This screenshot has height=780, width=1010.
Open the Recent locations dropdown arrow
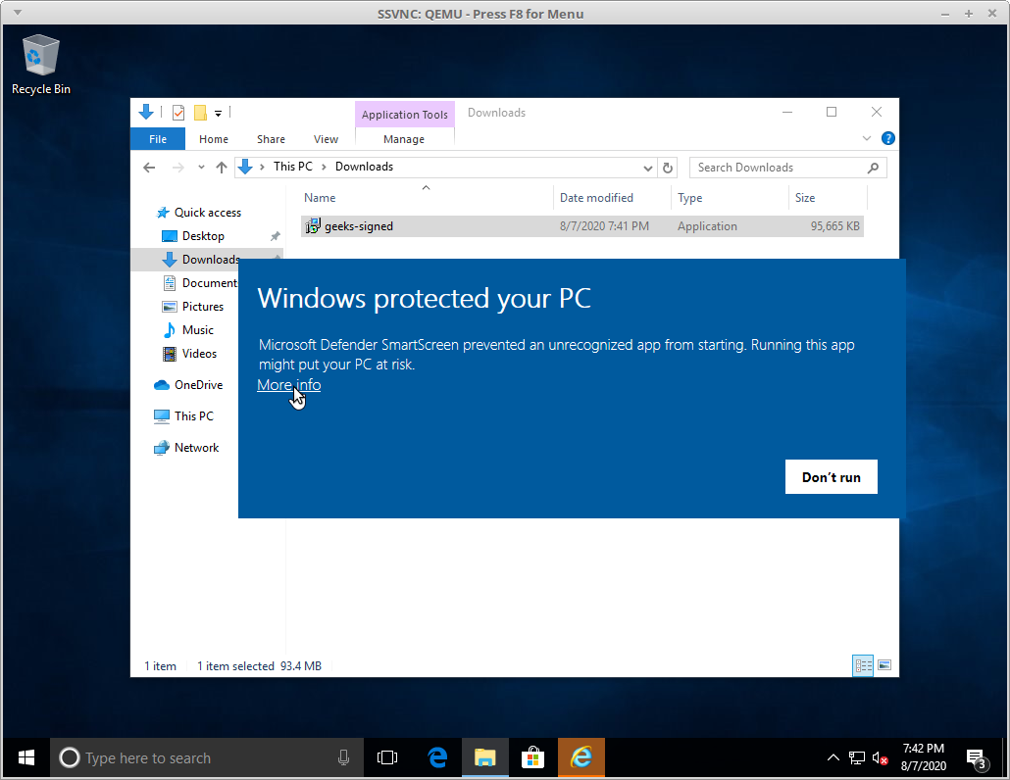(x=202, y=168)
